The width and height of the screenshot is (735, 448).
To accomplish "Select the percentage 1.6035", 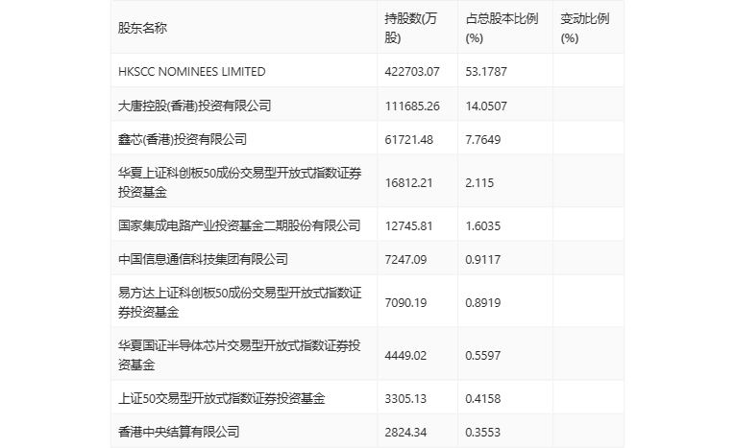I will pyautogui.click(x=483, y=226).
